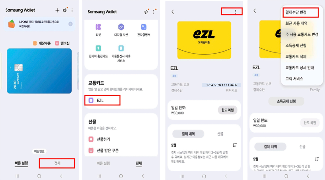Open three-dot menu on EZL card page
Viewport: 325px width, 180px height.
(235, 12)
